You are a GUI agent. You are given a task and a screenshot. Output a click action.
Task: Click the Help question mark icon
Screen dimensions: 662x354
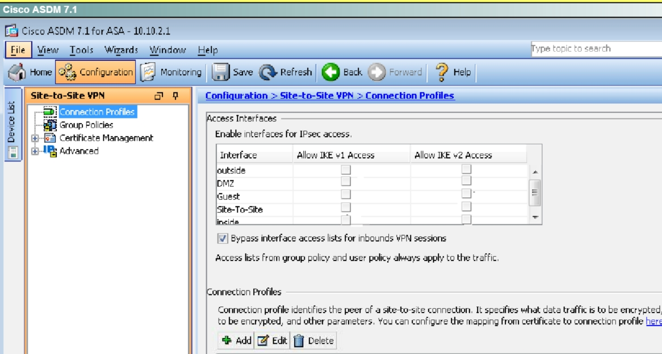coord(442,72)
